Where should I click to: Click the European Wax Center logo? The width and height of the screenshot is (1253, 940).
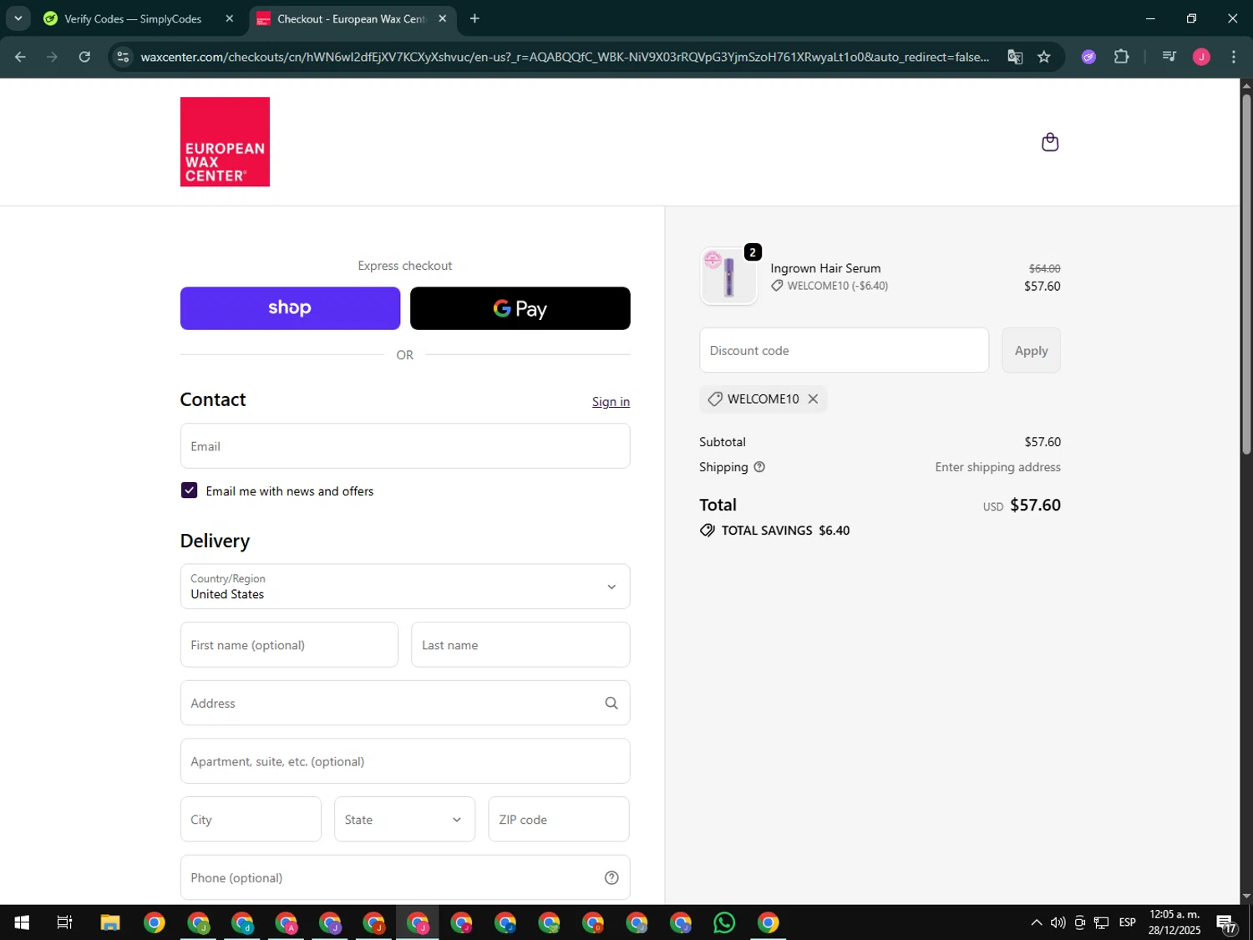[x=225, y=141]
